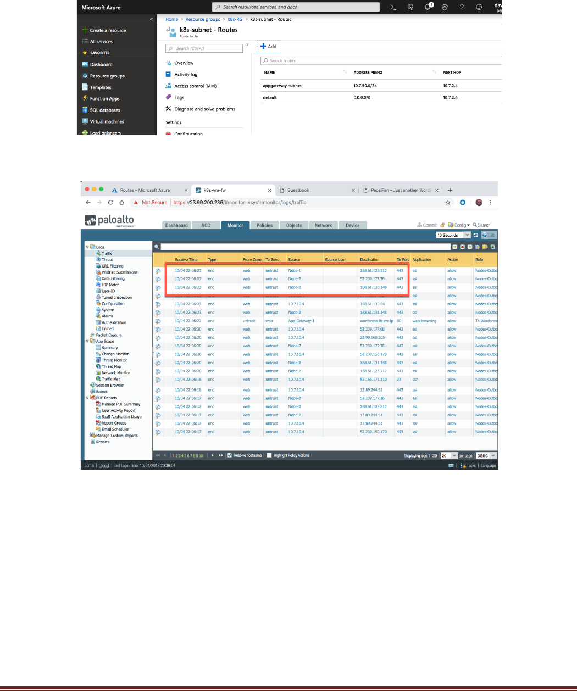This screenshot has height=691, width=577.
Task: Jump to last log page arrow
Action: tap(221, 455)
